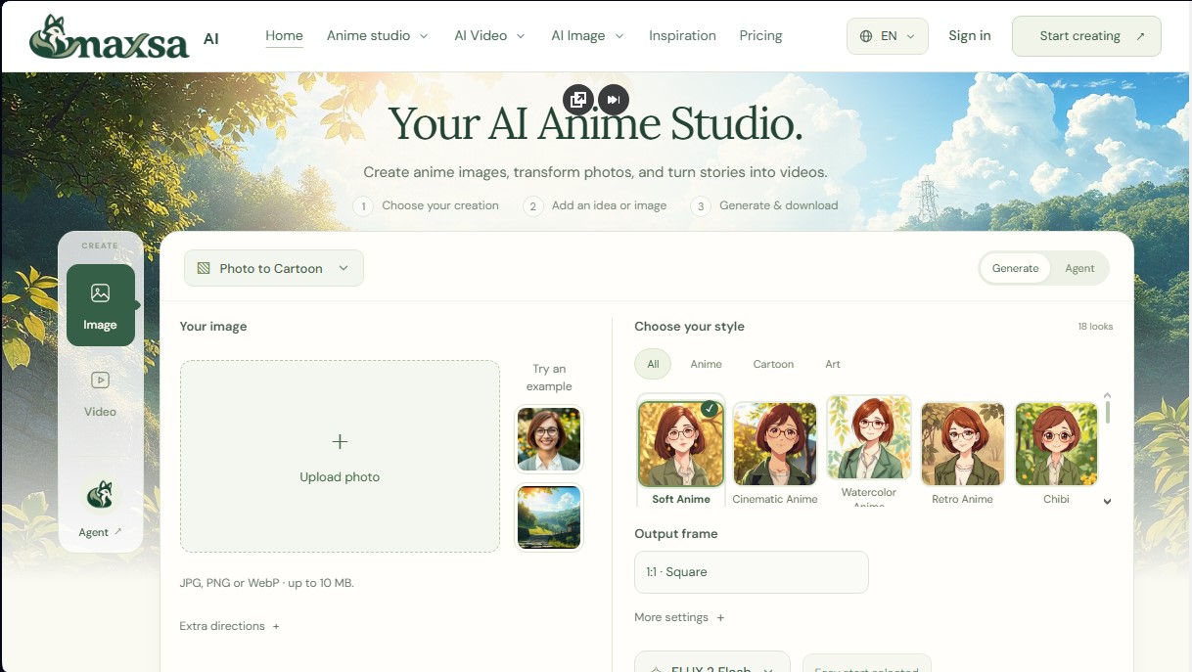
Task: Open the EN language selector
Action: [887, 36]
